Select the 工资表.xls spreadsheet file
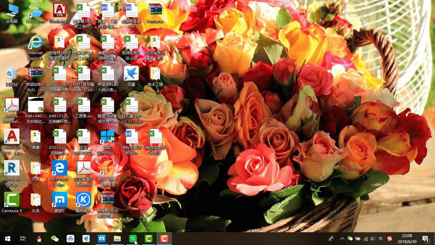This screenshot has width=435, height=245. tap(84, 108)
